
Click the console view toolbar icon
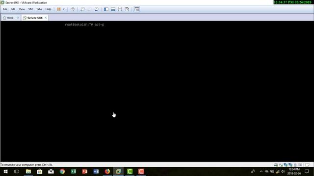(137, 9)
